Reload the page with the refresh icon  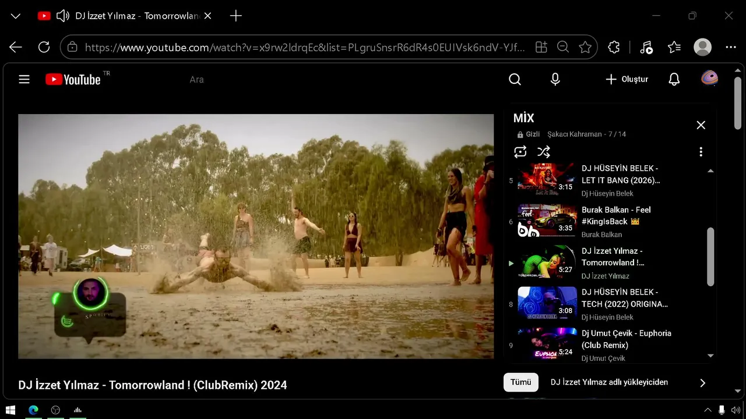pos(44,47)
